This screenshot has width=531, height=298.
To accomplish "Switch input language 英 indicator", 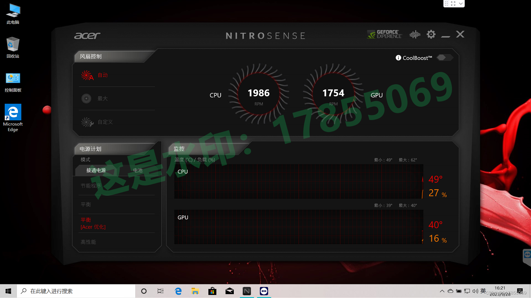I will pyautogui.click(x=483, y=291).
